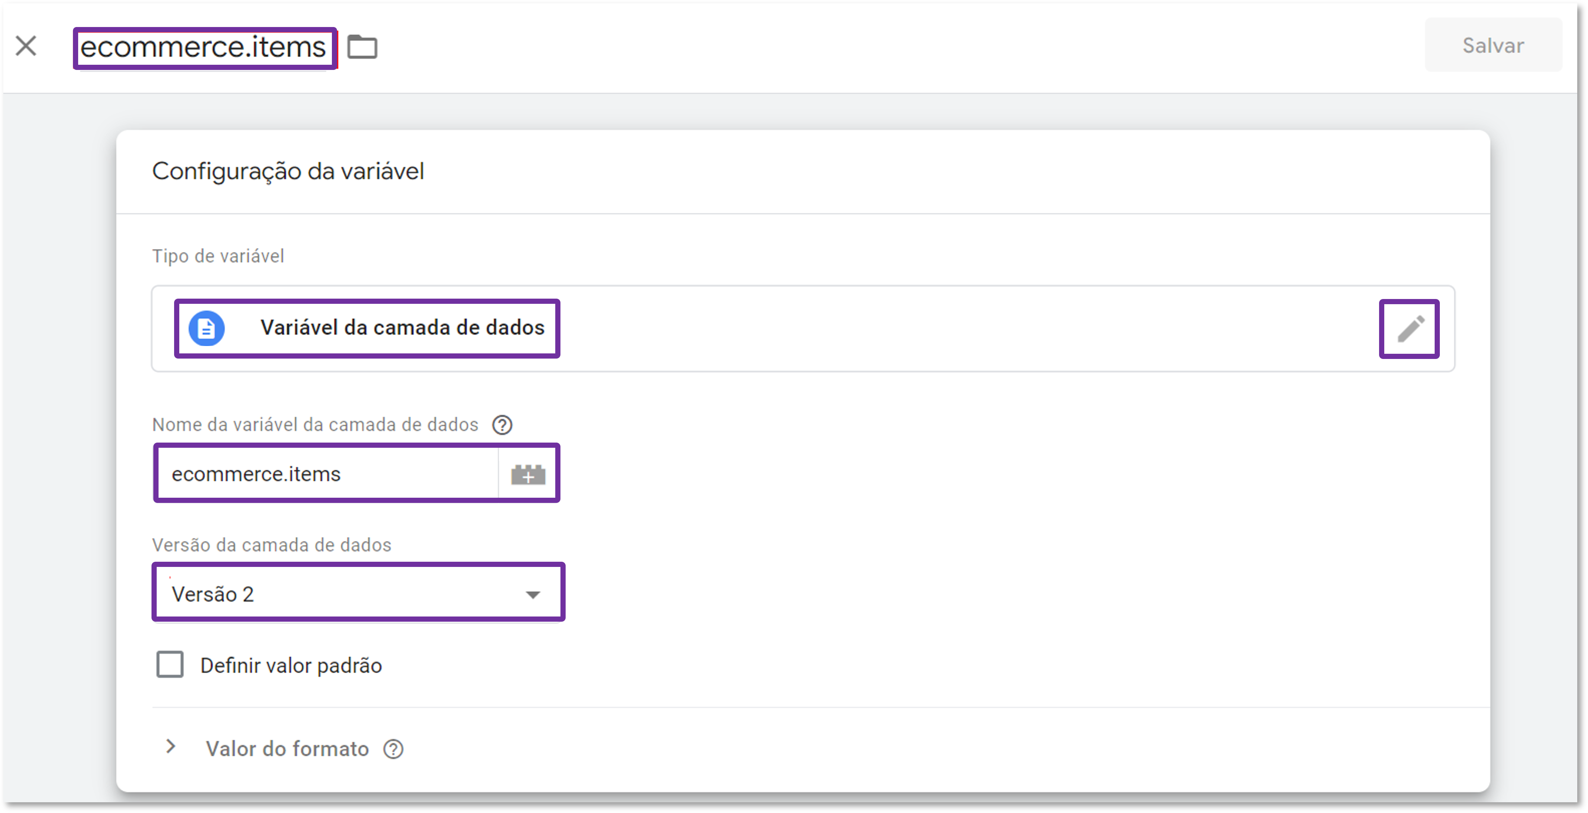Select the Versão da camada de dados label
Image resolution: width=1588 pixels, height=813 pixels.
pos(272,545)
